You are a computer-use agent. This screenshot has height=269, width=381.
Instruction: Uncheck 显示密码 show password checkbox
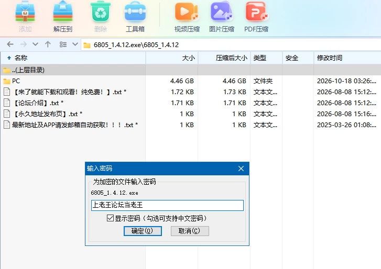(110, 218)
